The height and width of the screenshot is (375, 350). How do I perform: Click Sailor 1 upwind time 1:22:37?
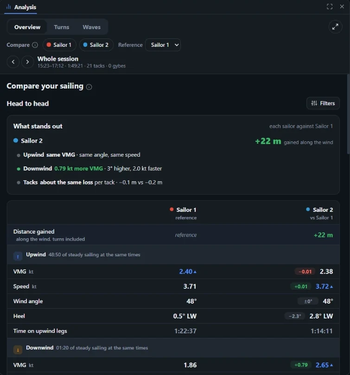tap(185, 331)
